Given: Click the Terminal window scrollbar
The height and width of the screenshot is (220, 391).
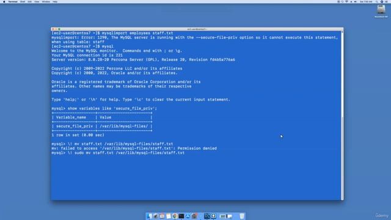Looking at the screenshot, I should (x=342, y=115).
